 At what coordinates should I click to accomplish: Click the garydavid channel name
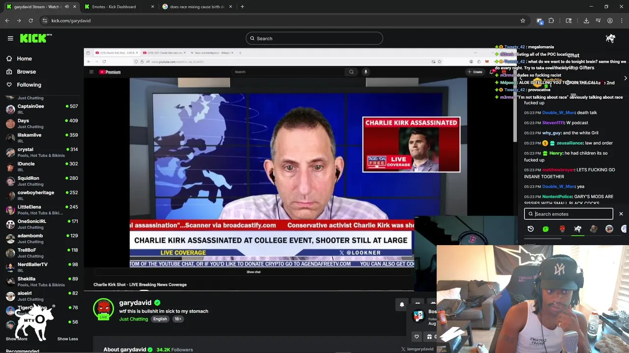135,303
